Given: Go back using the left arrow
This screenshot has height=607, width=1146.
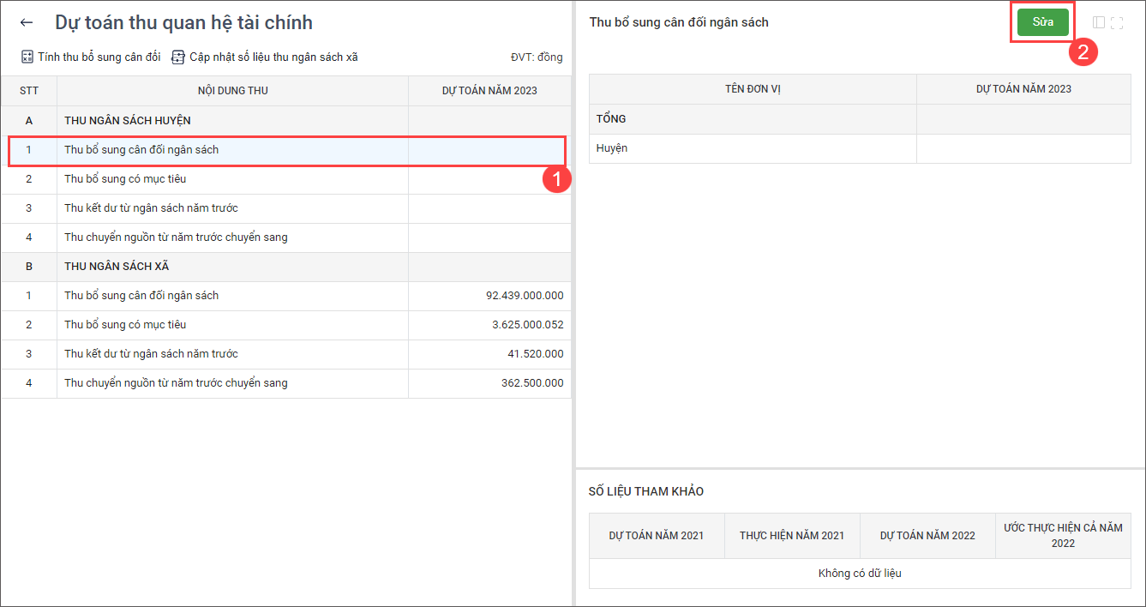Looking at the screenshot, I should (27, 23).
